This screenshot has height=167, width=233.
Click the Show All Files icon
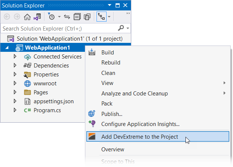tap(87, 16)
